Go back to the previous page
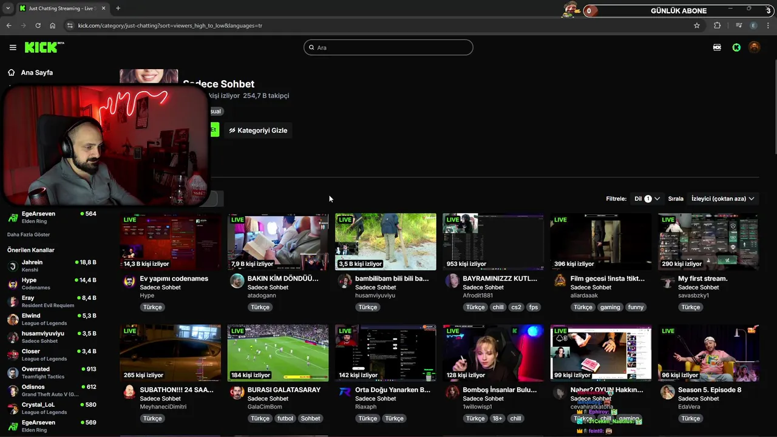This screenshot has width=777, height=437. point(8,25)
